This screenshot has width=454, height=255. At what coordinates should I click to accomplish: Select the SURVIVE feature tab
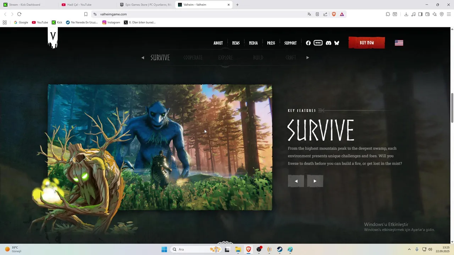pyautogui.click(x=160, y=57)
